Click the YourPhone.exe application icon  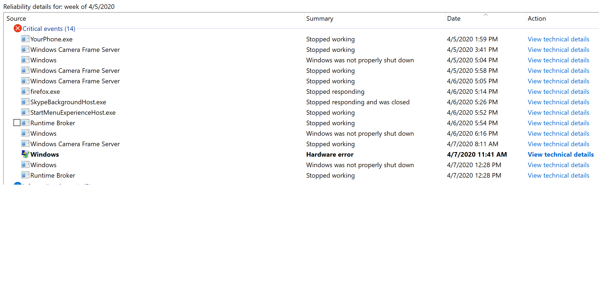25,39
